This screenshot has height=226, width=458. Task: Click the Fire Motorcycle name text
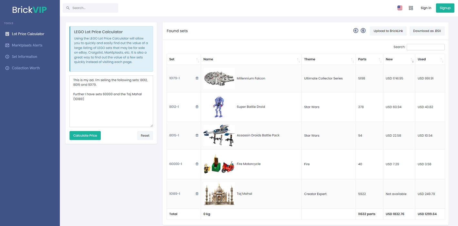tap(249, 164)
